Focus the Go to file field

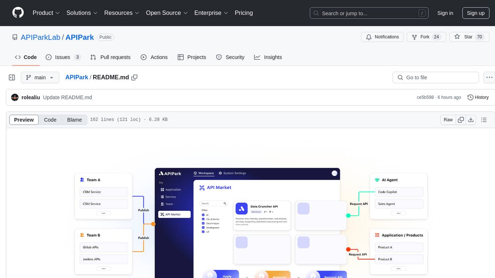pos(436,78)
